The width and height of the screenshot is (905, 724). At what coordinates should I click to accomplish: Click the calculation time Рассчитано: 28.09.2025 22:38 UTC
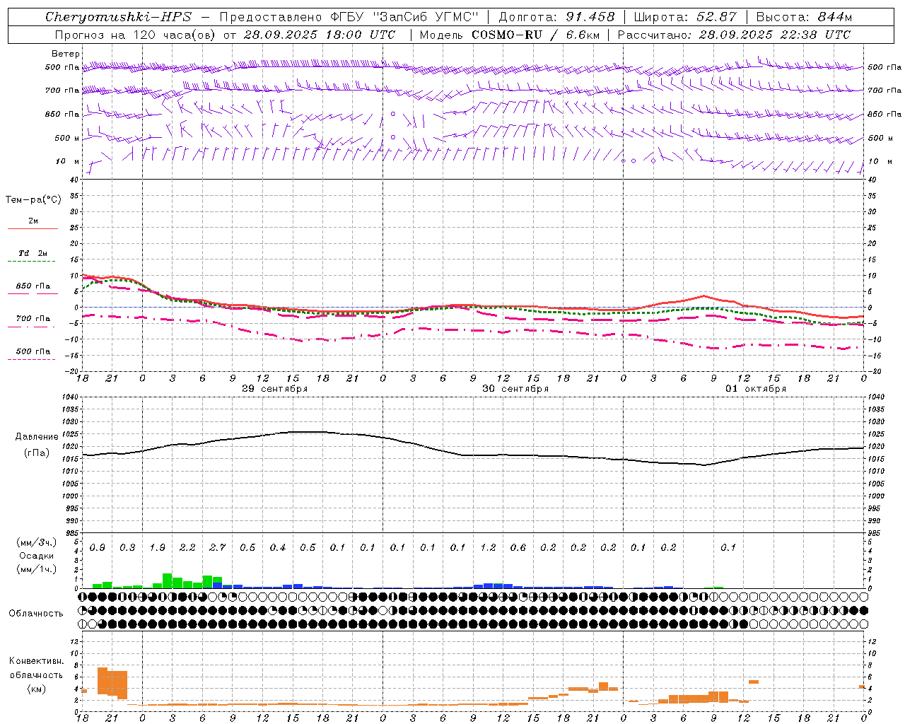734,35
